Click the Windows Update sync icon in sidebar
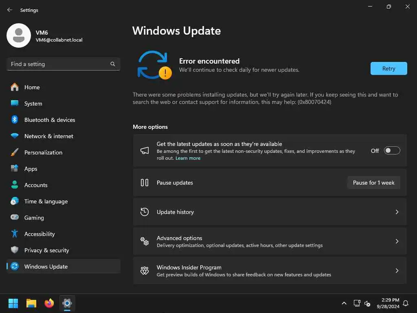The image size is (417, 313). 15,266
